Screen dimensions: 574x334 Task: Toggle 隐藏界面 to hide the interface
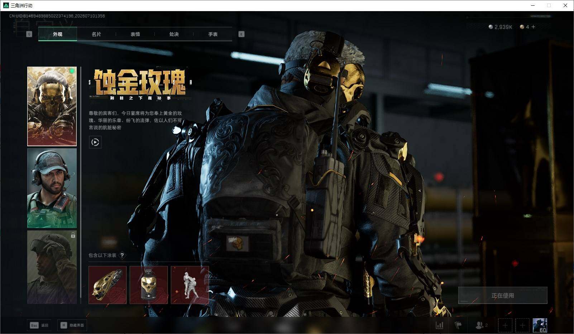pyautogui.click(x=72, y=325)
